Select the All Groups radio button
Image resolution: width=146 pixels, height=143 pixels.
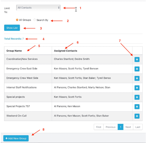pyautogui.click(x=17, y=20)
